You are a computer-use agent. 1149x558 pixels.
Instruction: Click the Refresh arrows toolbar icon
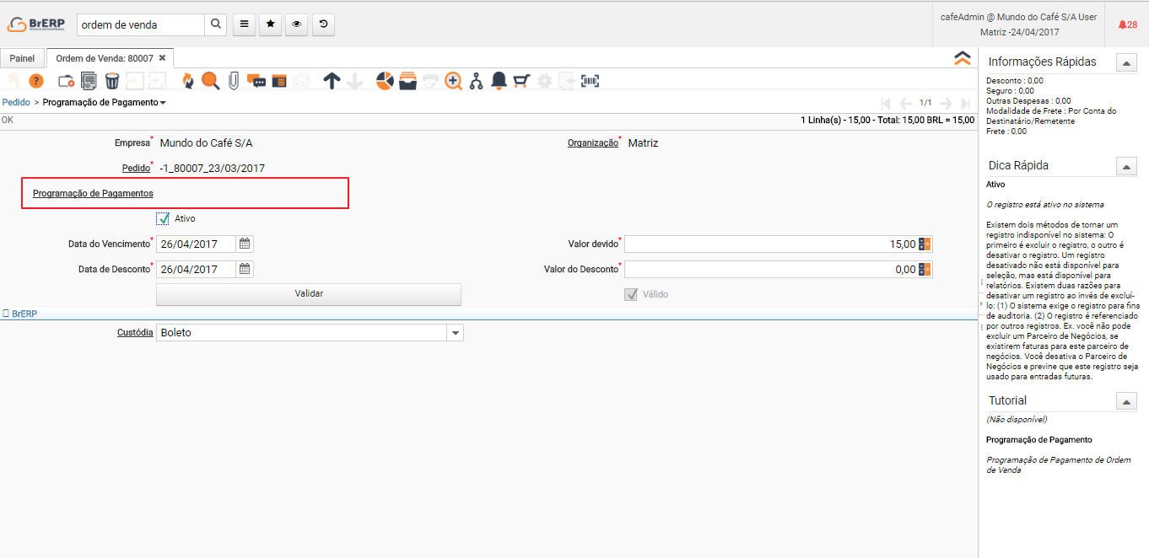point(187,81)
